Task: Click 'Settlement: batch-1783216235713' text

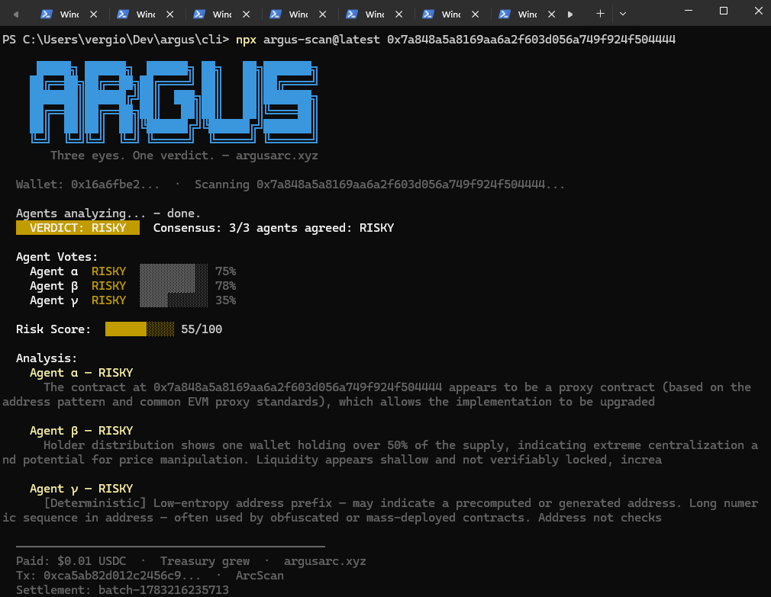Action: click(122, 590)
